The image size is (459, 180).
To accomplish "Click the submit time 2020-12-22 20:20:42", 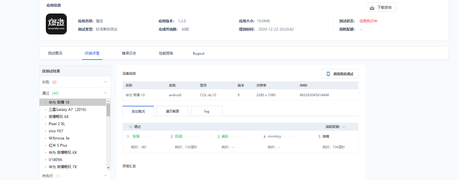I will click(276, 29).
